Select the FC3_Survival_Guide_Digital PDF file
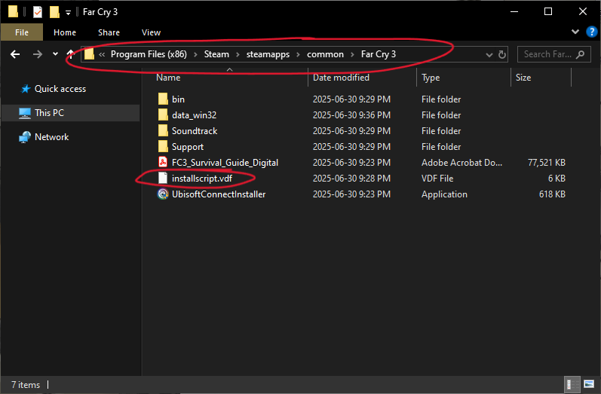The height and width of the screenshot is (394, 601). (x=225, y=163)
